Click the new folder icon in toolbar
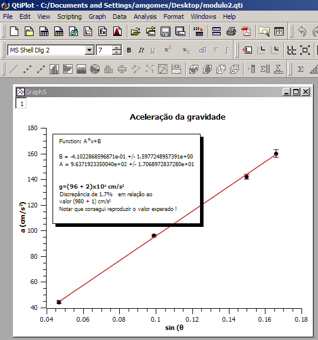Image resolution: width=318 pixels, height=340 pixels. 29,31
